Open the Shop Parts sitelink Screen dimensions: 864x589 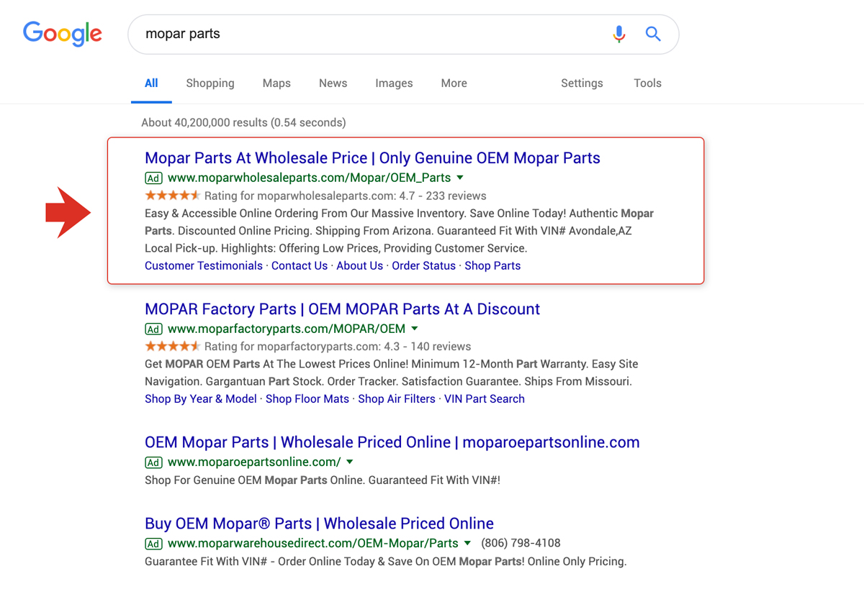(492, 265)
